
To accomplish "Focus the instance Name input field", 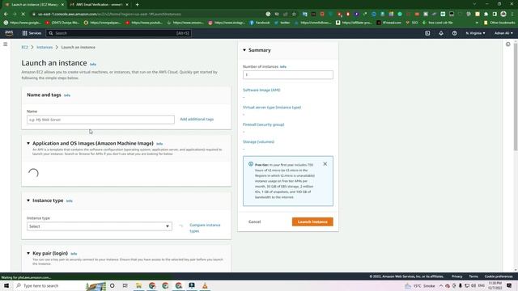I will [100, 120].
